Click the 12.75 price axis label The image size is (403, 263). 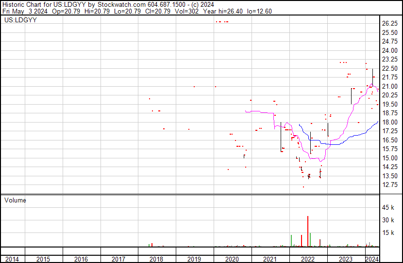click(x=390, y=185)
